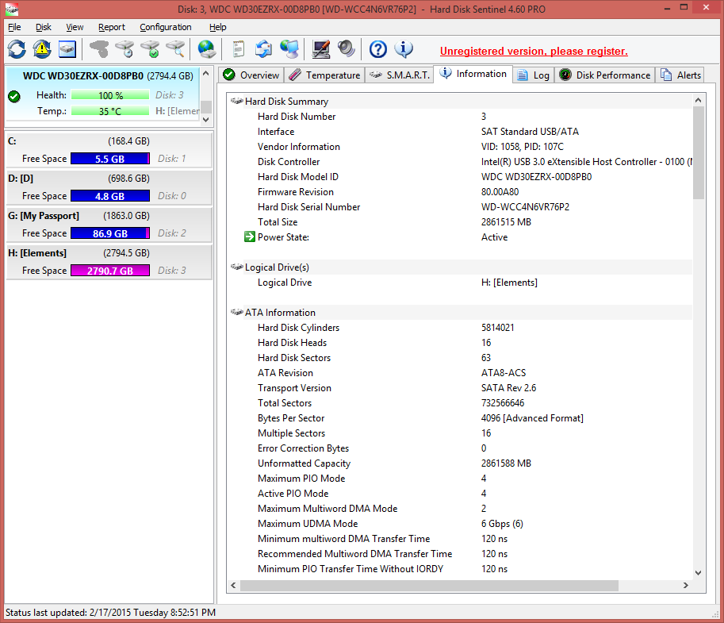The image size is (724, 623).
Task: Click the green 100 % Health bar
Action: coord(110,95)
